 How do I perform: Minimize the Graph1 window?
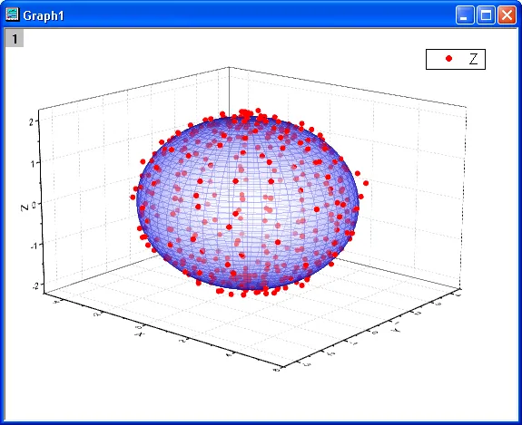465,15
